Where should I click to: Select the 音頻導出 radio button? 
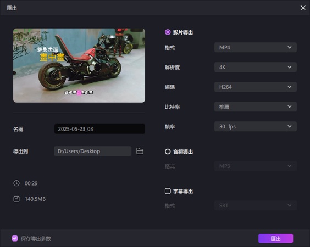pos(168,151)
